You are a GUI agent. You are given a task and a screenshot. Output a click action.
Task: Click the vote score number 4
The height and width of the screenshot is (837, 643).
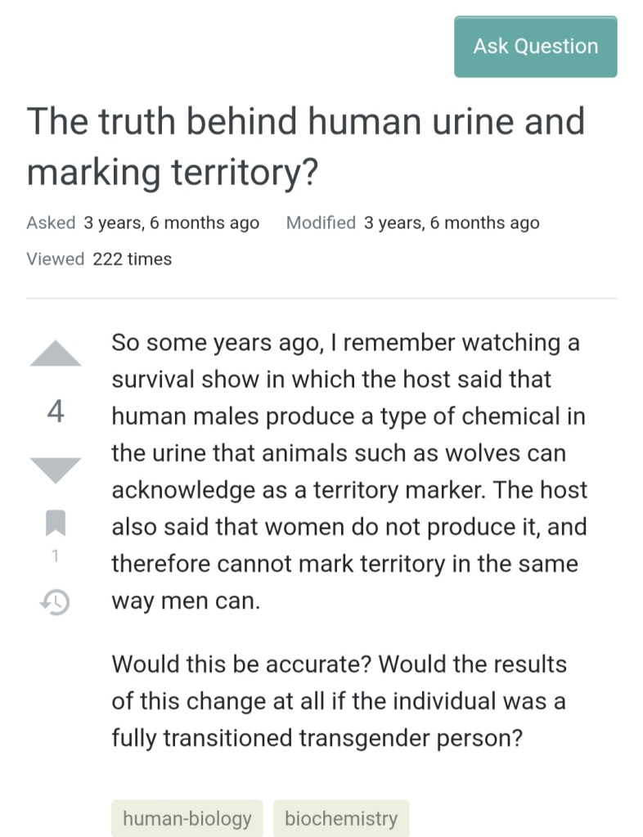[56, 411]
